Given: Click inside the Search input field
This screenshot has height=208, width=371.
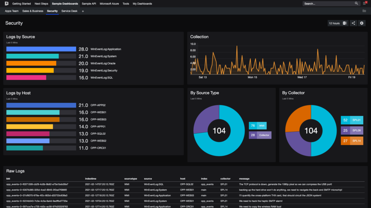Looking at the screenshot, I should coord(326,3).
